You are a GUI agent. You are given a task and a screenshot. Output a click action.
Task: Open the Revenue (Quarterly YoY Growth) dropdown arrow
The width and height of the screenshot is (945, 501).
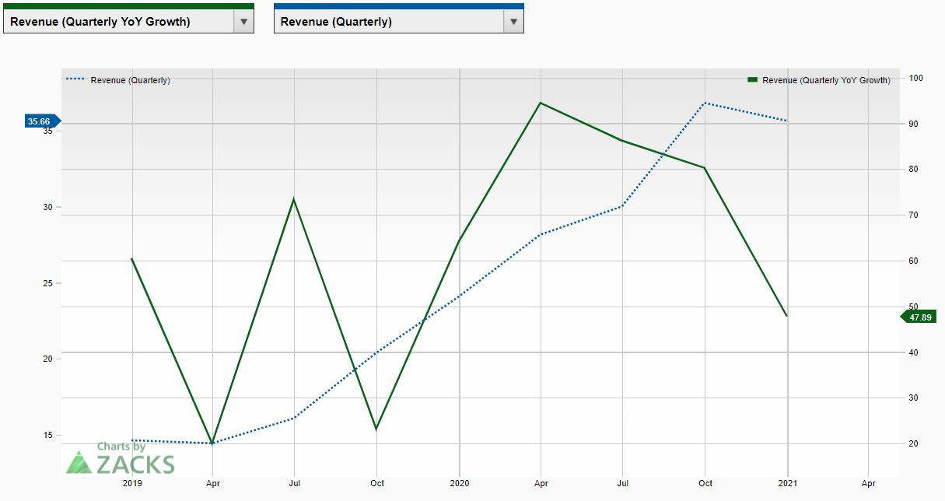point(244,22)
